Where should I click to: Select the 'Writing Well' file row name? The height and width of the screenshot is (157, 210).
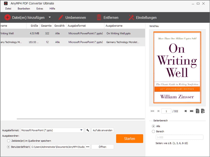[x=7, y=33]
